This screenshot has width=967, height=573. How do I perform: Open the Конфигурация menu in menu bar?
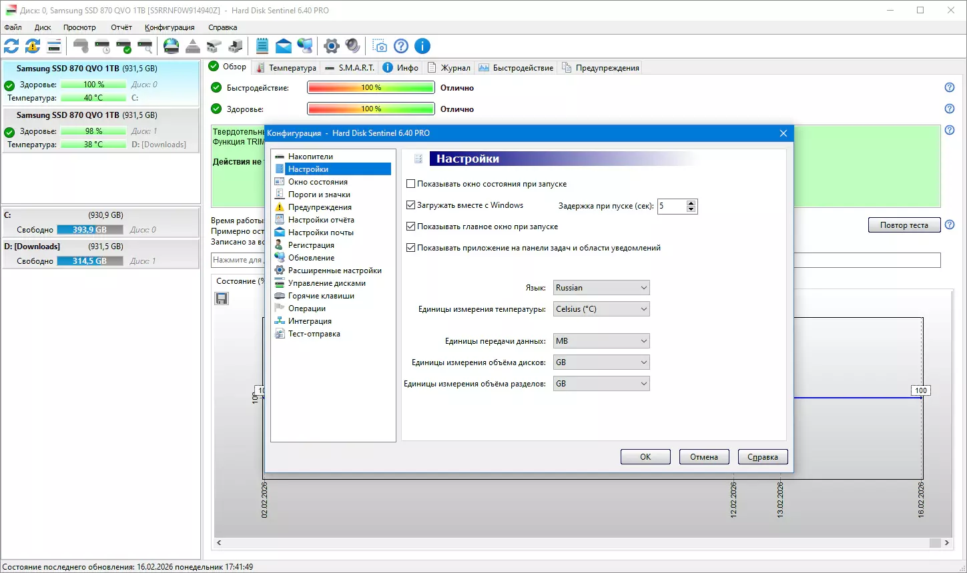tap(170, 27)
